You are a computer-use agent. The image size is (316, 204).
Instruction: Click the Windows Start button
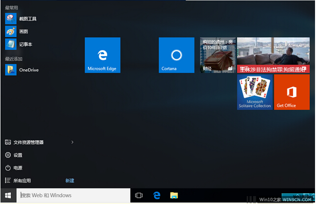click(x=8, y=195)
